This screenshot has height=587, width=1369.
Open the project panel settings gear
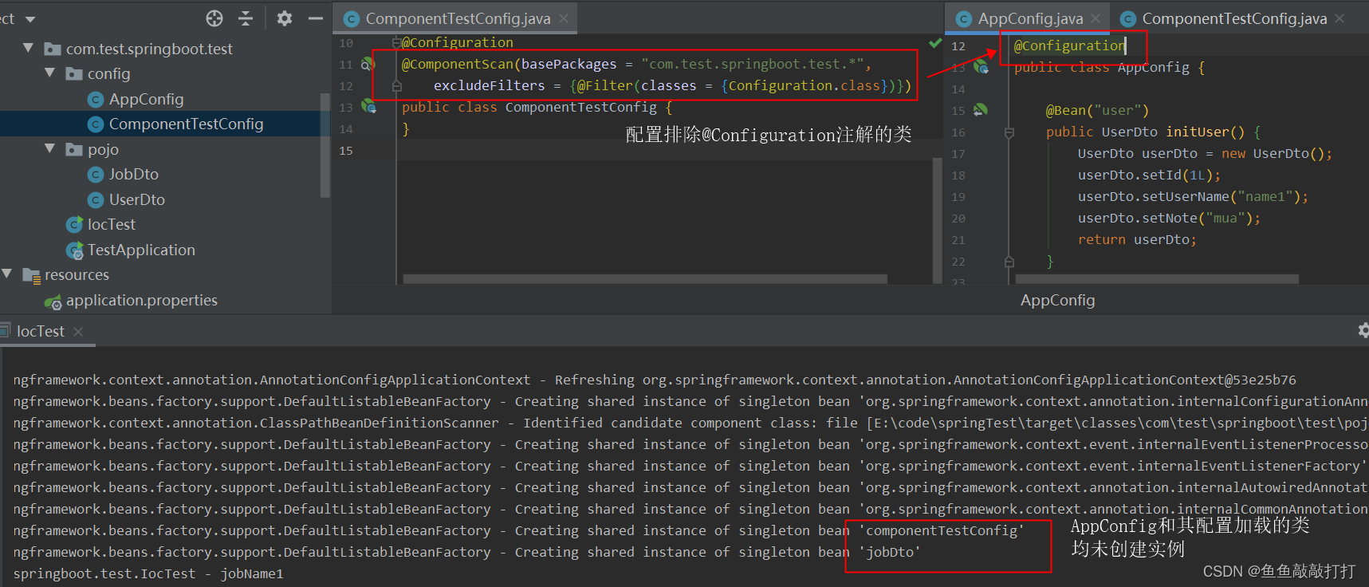[285, 18]
